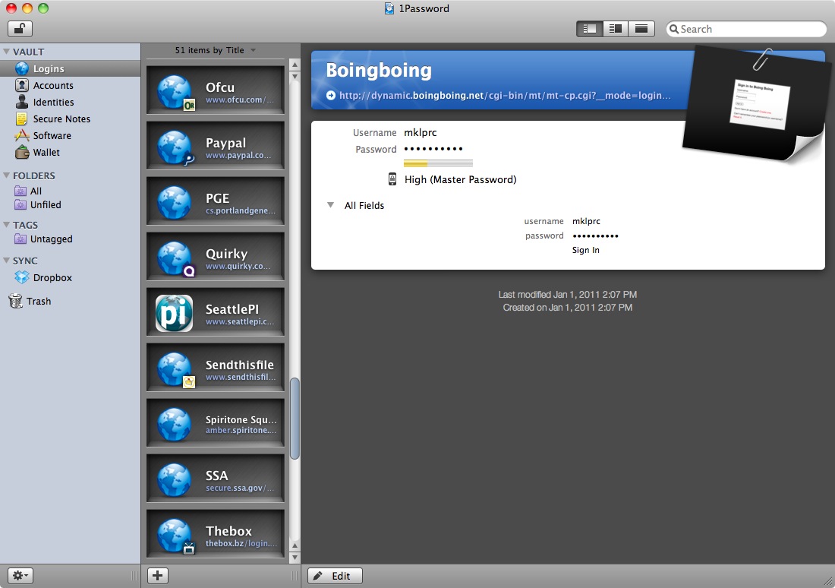
Task: Click the Sendthisfile login globe icon
Action: point(175,369)
